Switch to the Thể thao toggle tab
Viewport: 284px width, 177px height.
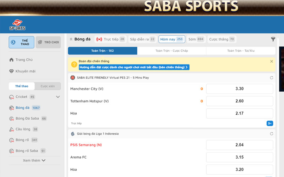(22, 86)
